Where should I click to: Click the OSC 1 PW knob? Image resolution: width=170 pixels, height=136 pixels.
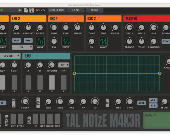54,41
